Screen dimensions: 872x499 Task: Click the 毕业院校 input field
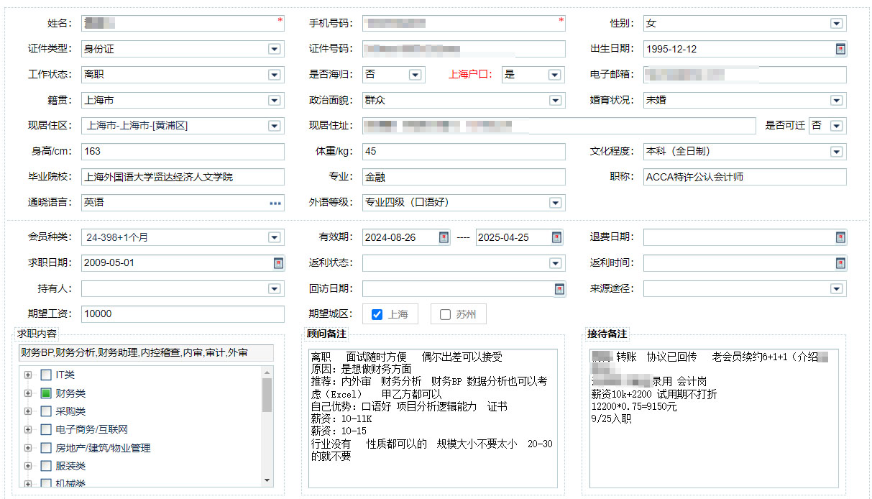click(x=183, y=177)
